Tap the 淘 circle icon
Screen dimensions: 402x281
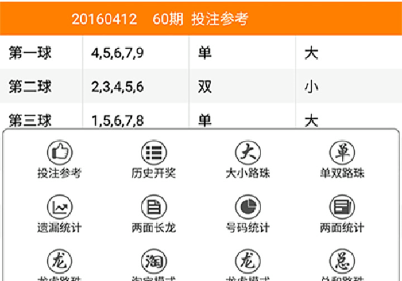153,261
